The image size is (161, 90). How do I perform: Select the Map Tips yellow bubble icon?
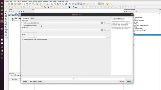88,4
